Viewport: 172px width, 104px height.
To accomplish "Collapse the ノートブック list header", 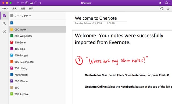I will (23, 16).
